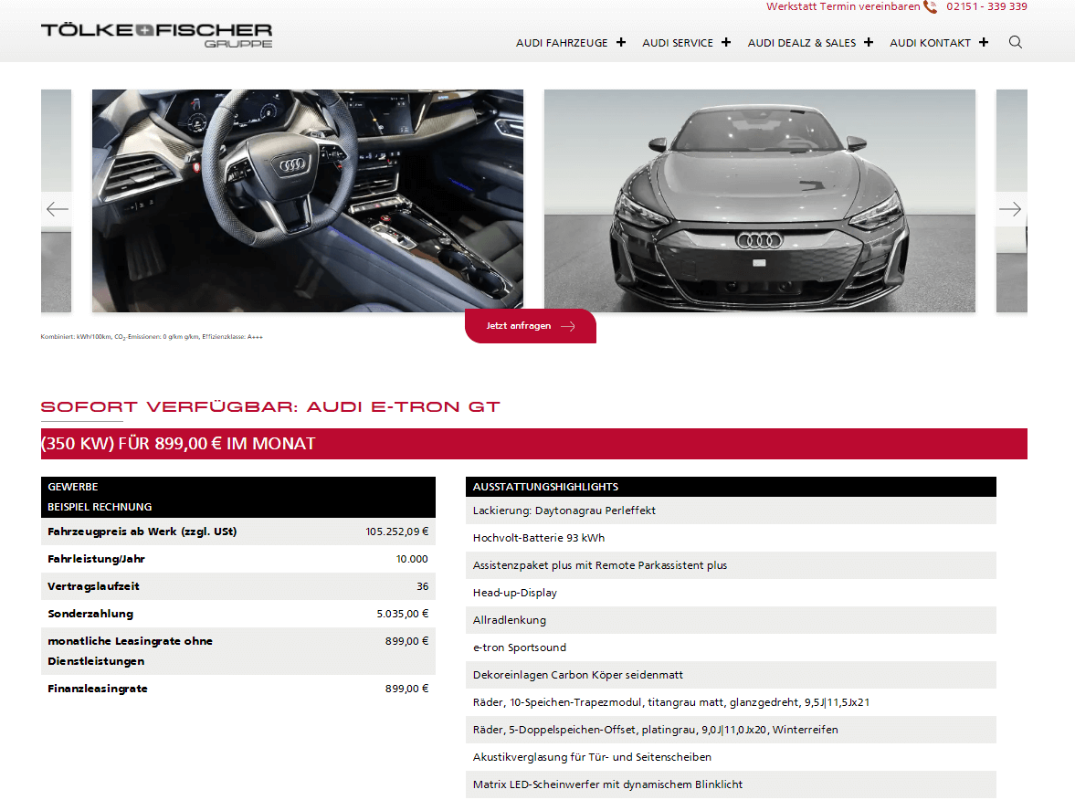Click Akustikverglasung für Tür- und Seitenscheiben row
The width and height of the screenshot is (1075, 800).
click(x=731, y=757)
